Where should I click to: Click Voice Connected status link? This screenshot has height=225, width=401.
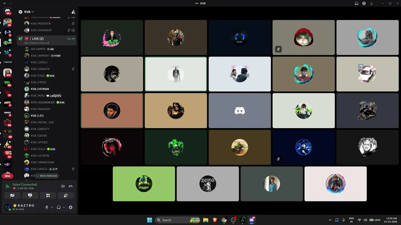[x=24, y=185]
